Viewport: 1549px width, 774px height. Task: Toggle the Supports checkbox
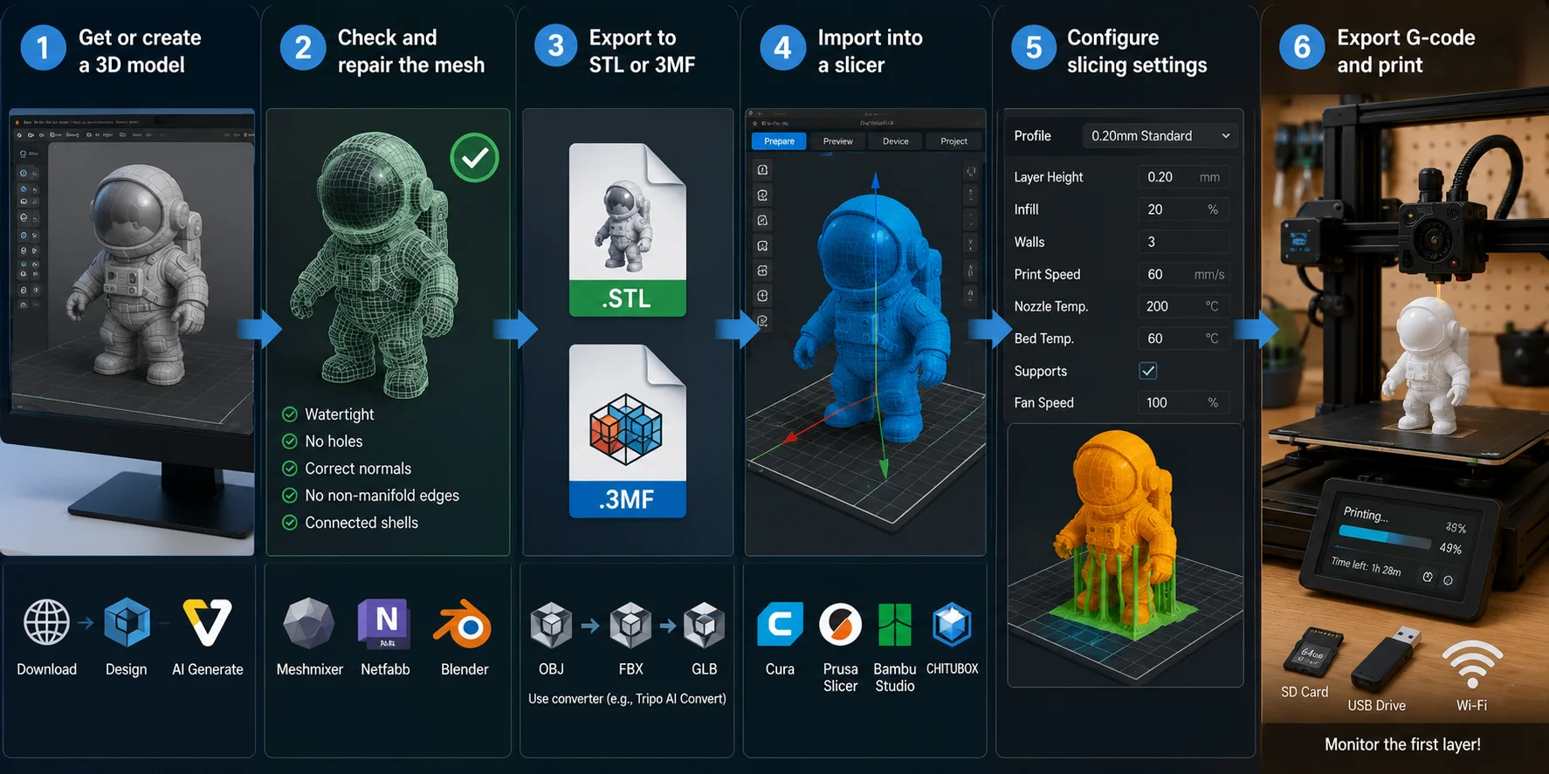1148,371
